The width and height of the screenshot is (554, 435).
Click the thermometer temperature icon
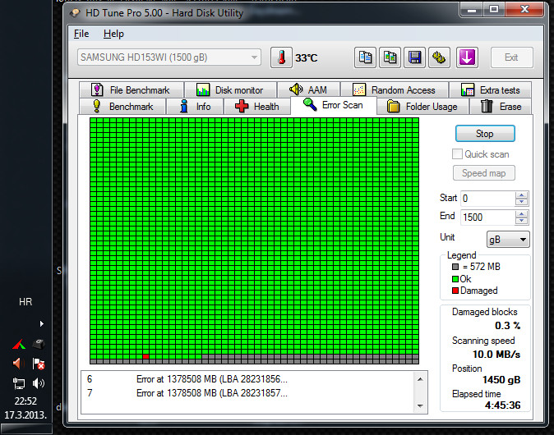[x=281, y=57]
